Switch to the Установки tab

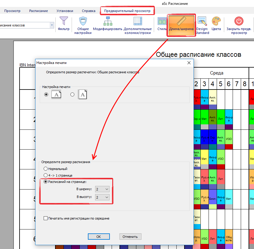coord(65,11)
